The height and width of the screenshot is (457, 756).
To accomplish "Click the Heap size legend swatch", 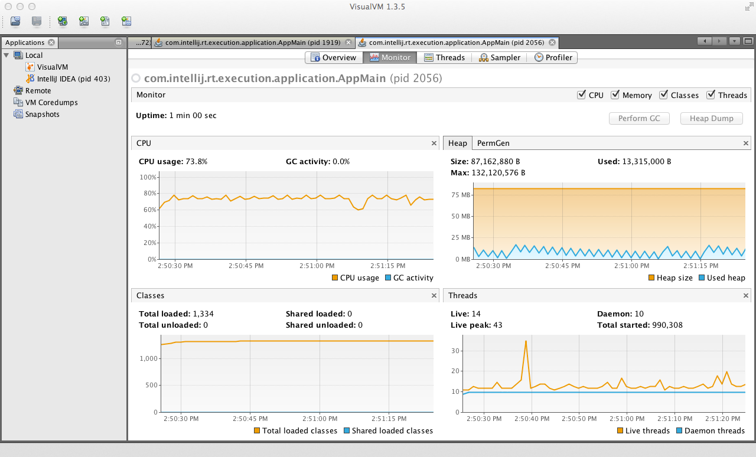I will (x=651, y=278).
